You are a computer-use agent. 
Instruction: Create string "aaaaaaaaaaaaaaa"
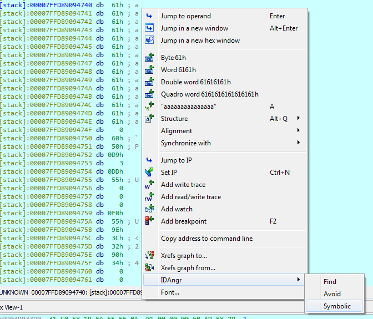(x=224, y=107)
